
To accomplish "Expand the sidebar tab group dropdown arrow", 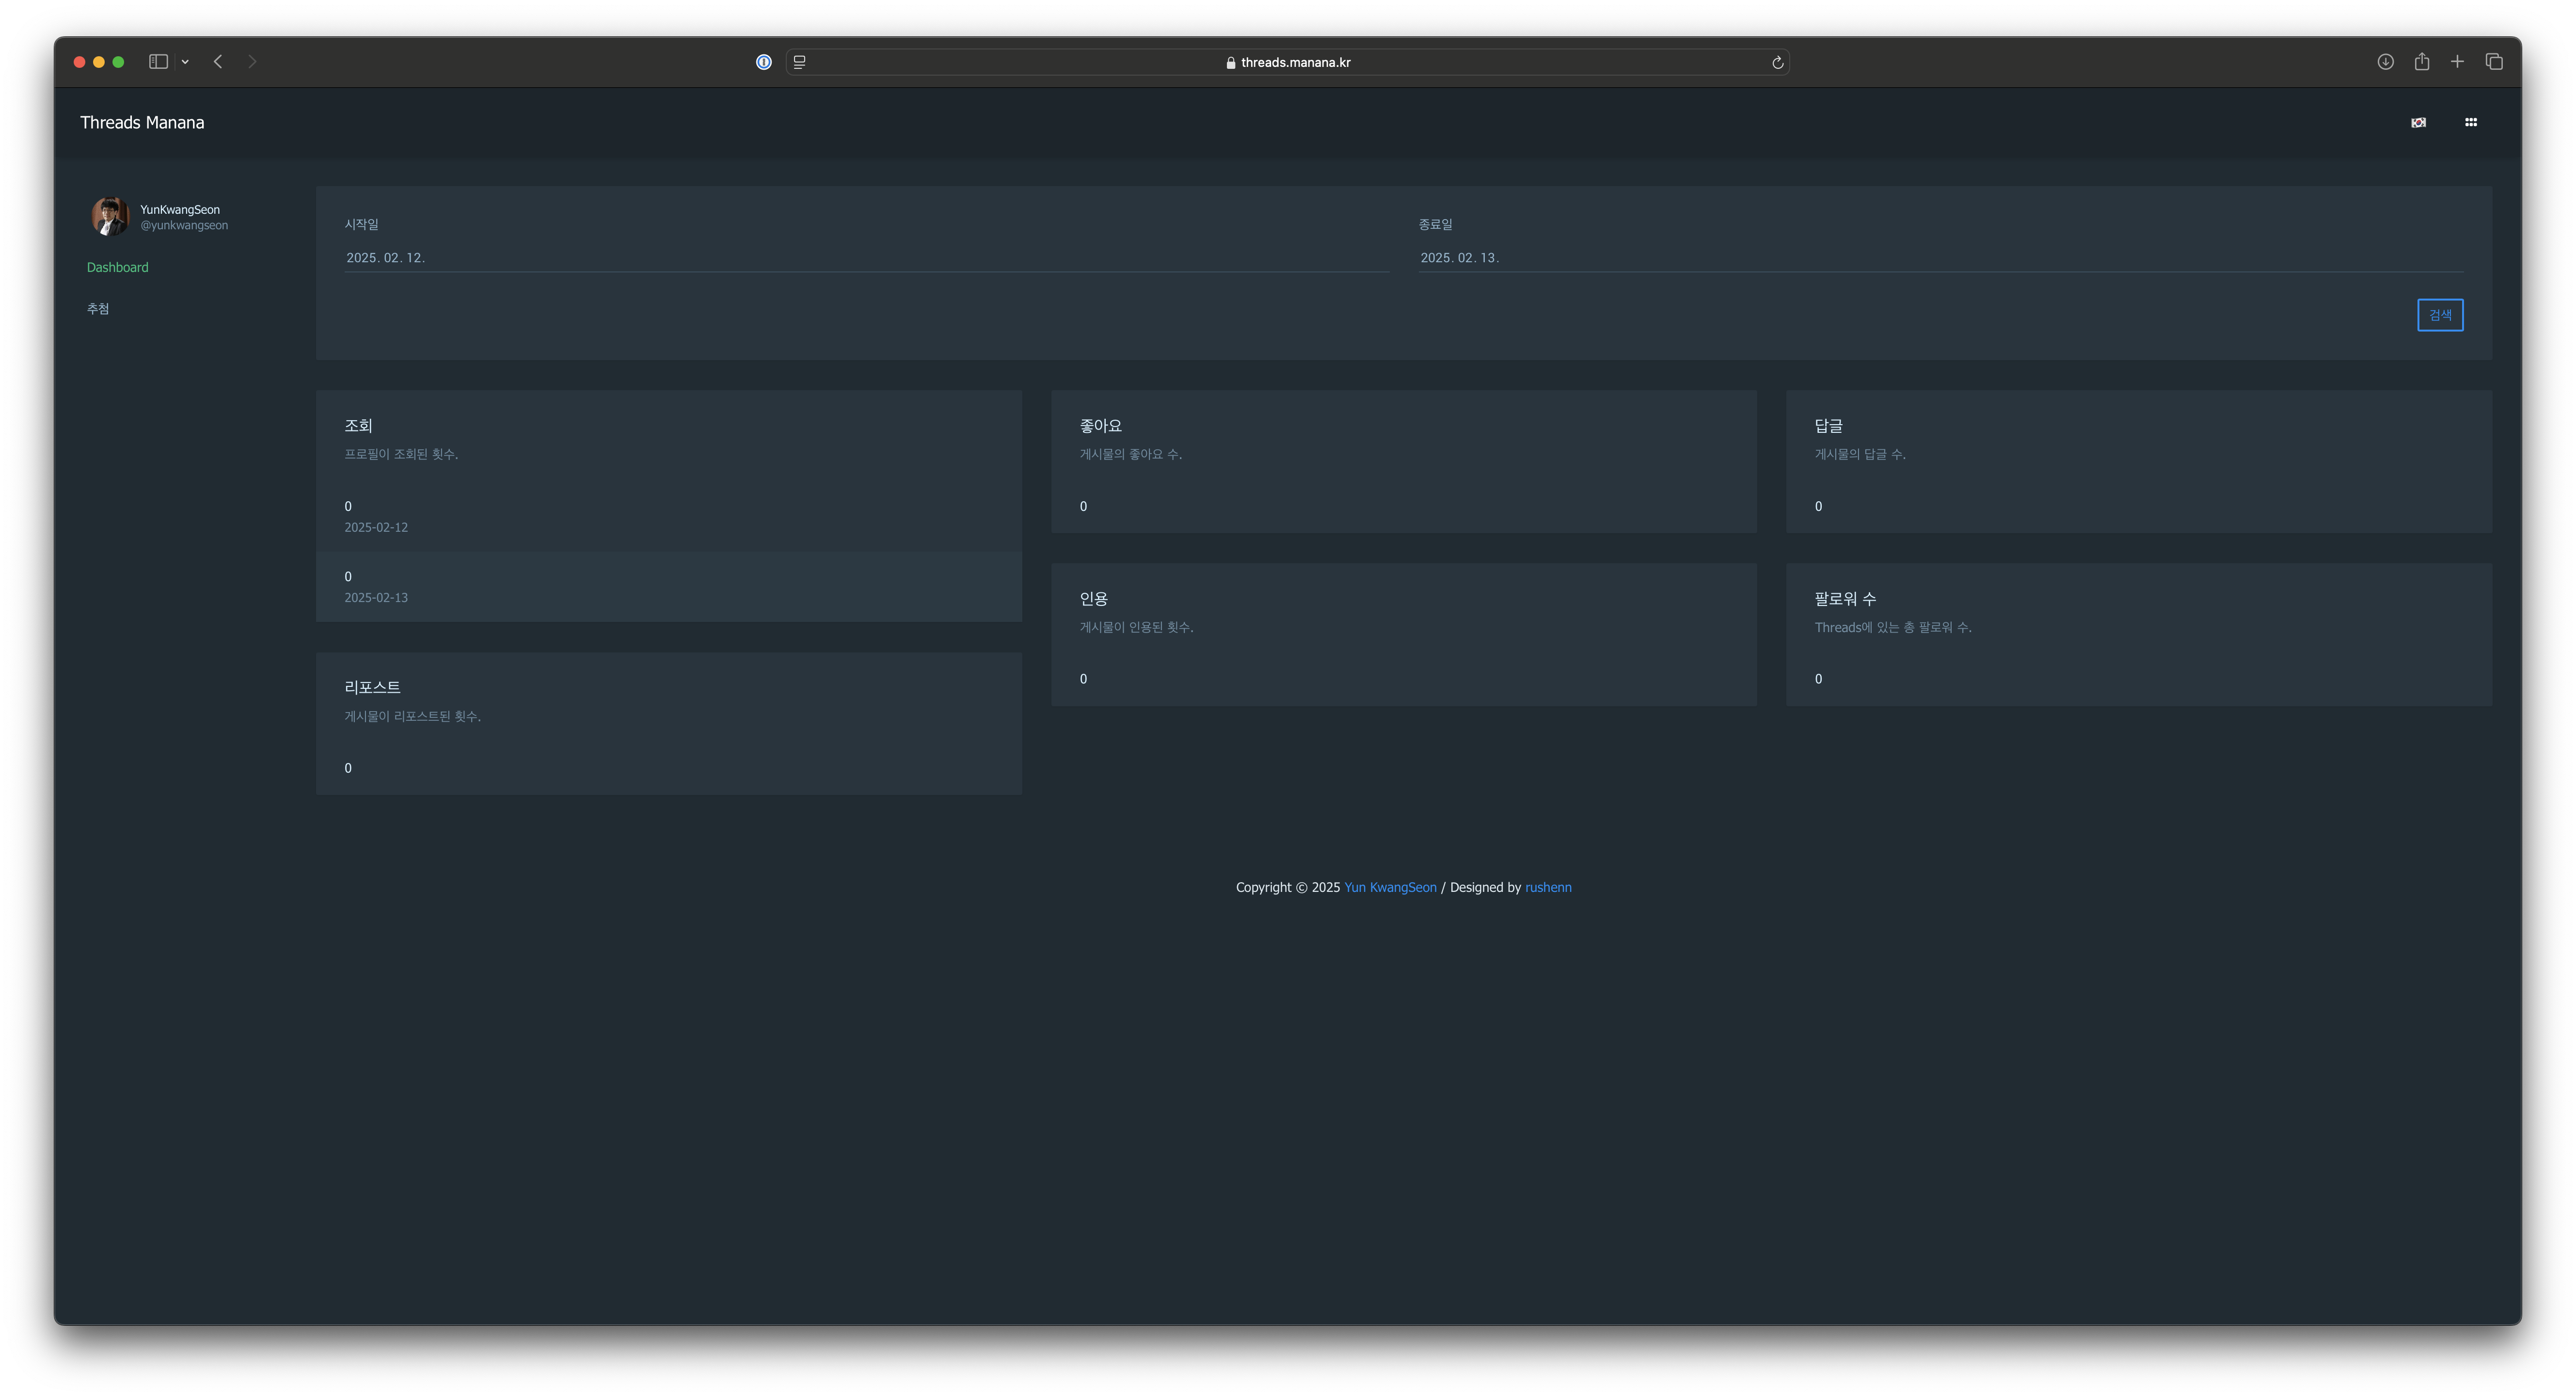I will pyautogui.click(x=185, y=62).
